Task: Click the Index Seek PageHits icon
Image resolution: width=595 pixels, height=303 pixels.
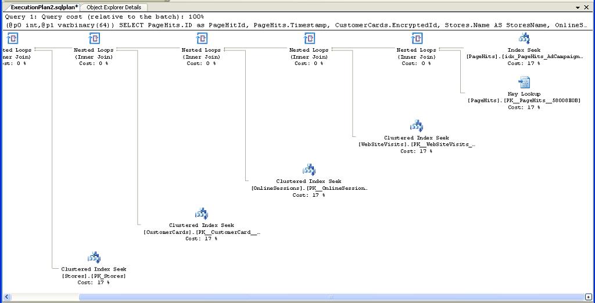Action: [x=524, y=38]
